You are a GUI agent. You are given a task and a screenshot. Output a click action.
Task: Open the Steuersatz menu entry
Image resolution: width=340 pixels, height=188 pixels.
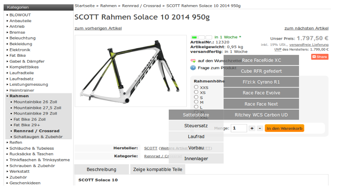pos(196,126)
